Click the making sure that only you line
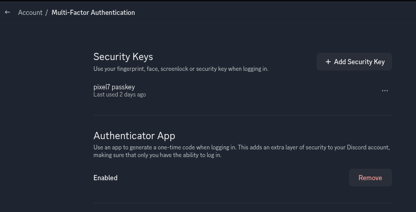416x212 pixels. (157, 155)
